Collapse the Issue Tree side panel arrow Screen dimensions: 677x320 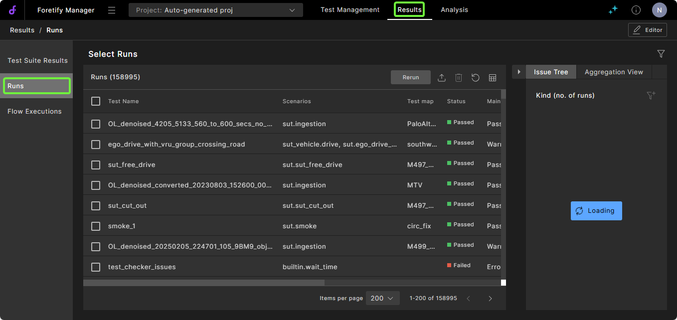519,72
